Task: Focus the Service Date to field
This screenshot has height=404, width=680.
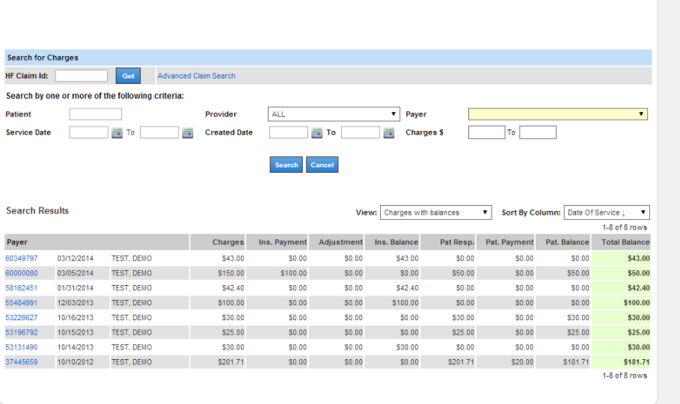Action: click(x=159, y=132)
